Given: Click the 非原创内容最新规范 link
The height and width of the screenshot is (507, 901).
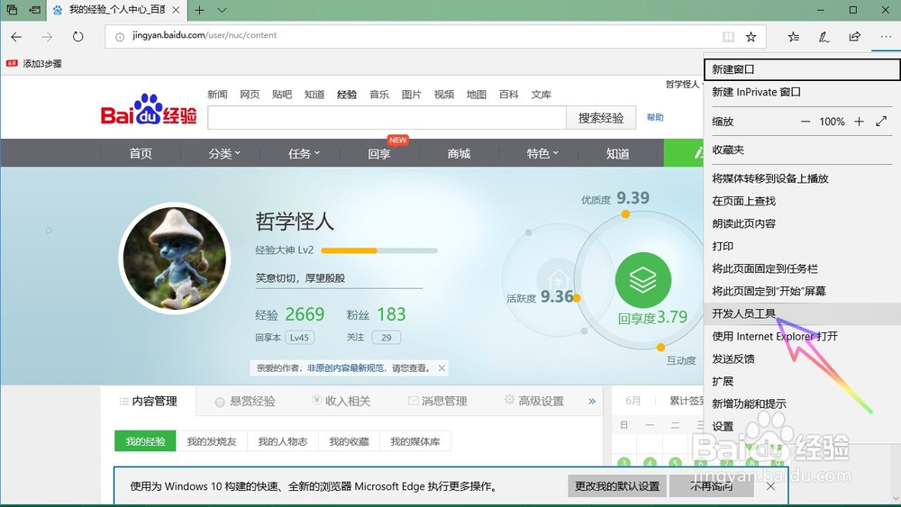Looking at the screenshot, I should point(345,368).
